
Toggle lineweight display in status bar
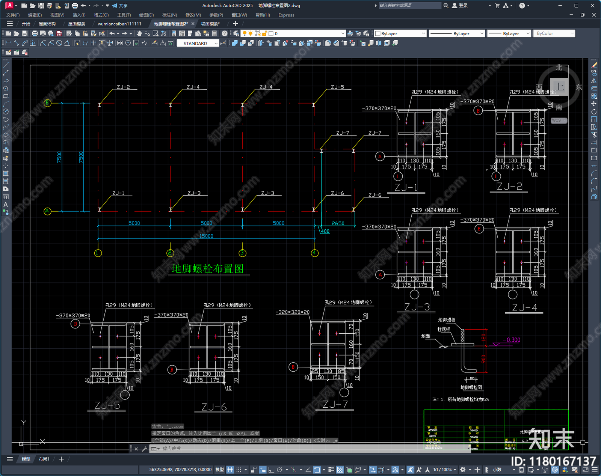pos(331,470)
